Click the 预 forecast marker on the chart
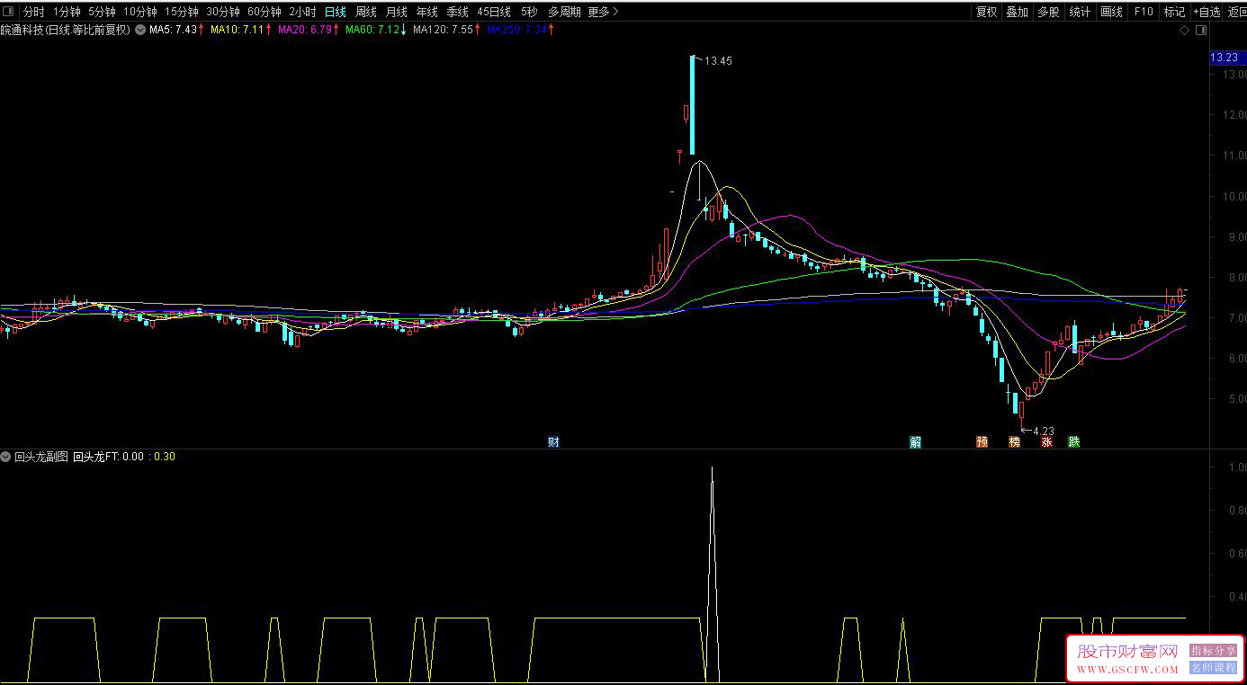This screenshot has width=1247, height=685. [x=982, y=441]
